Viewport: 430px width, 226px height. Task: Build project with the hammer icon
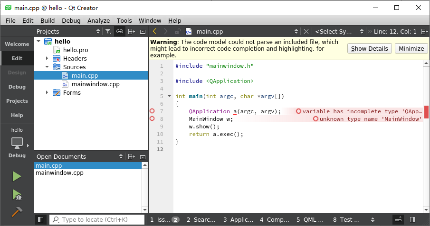tap(17, 212)
